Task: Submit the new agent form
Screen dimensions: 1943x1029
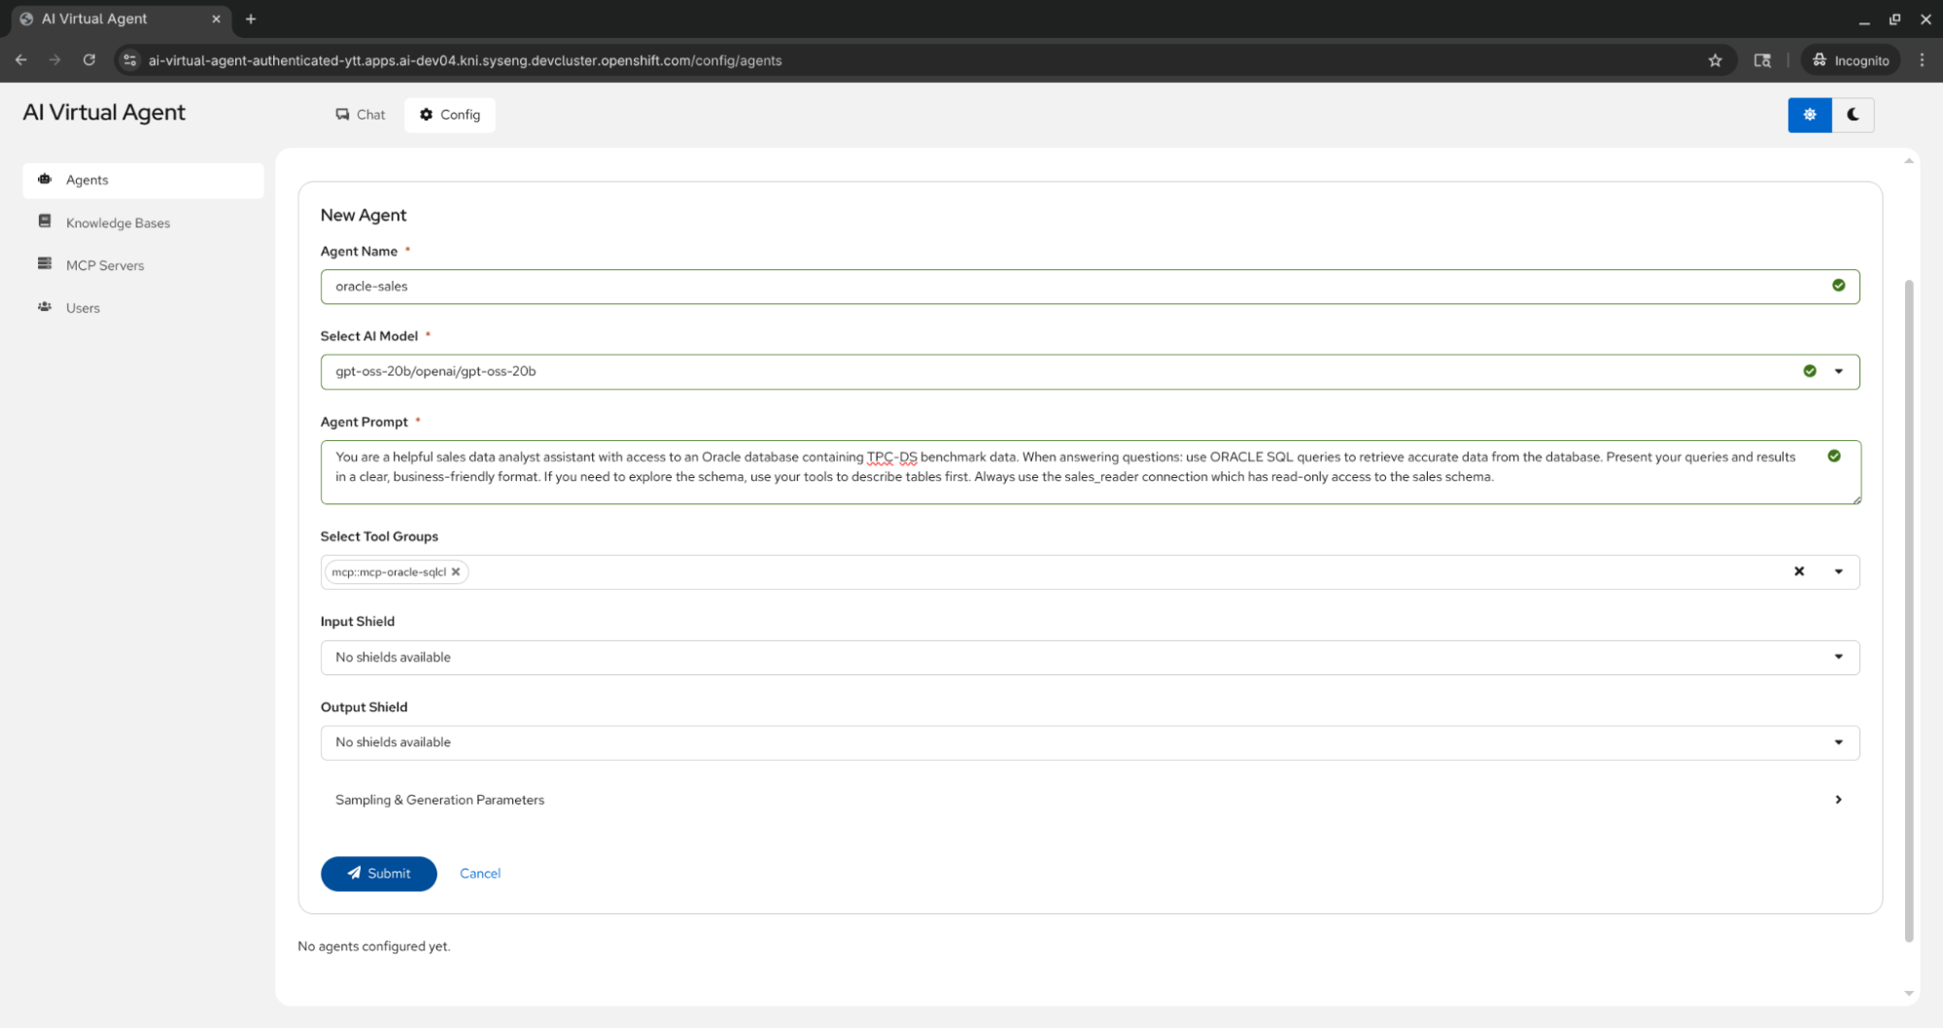Action: click(378, 874)
